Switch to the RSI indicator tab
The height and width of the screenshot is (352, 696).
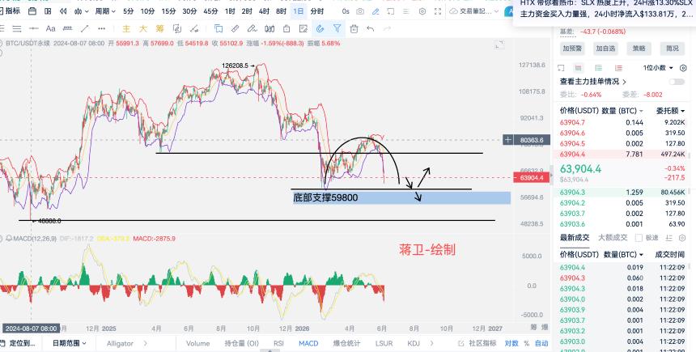click(x=278, y=343)
